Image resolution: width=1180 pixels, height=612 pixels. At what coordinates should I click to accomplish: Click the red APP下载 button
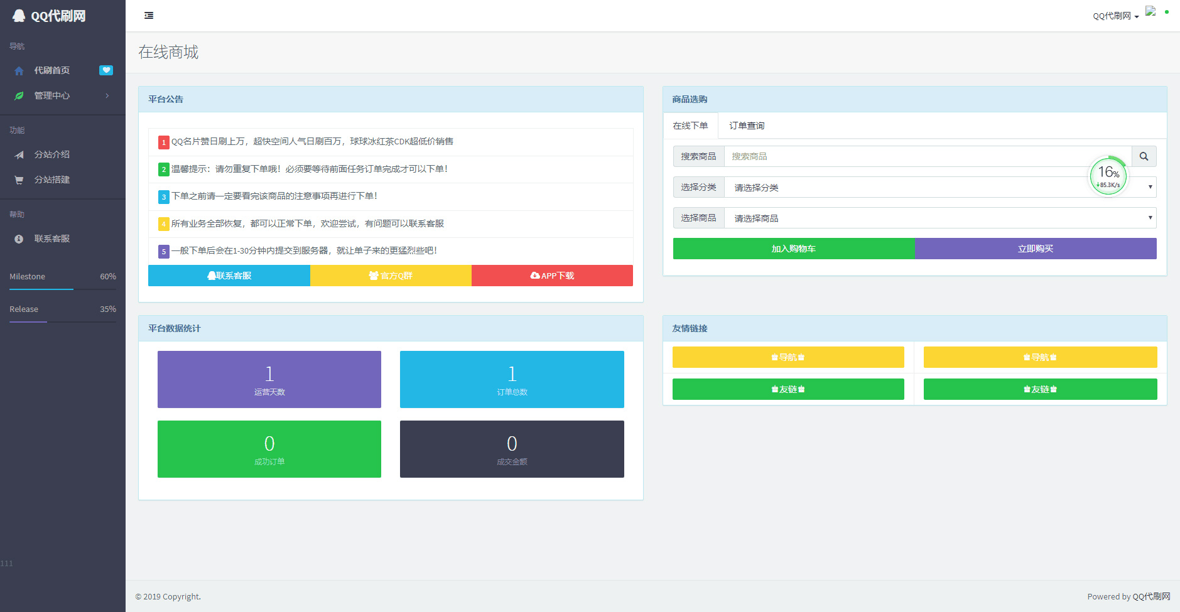coord(552,276)
